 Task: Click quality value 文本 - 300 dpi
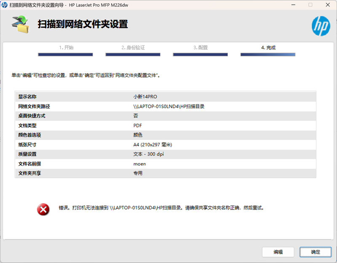(149, 154)
